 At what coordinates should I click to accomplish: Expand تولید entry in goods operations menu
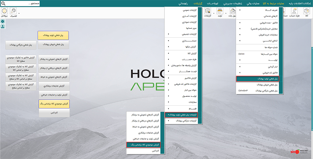point(257,60)
